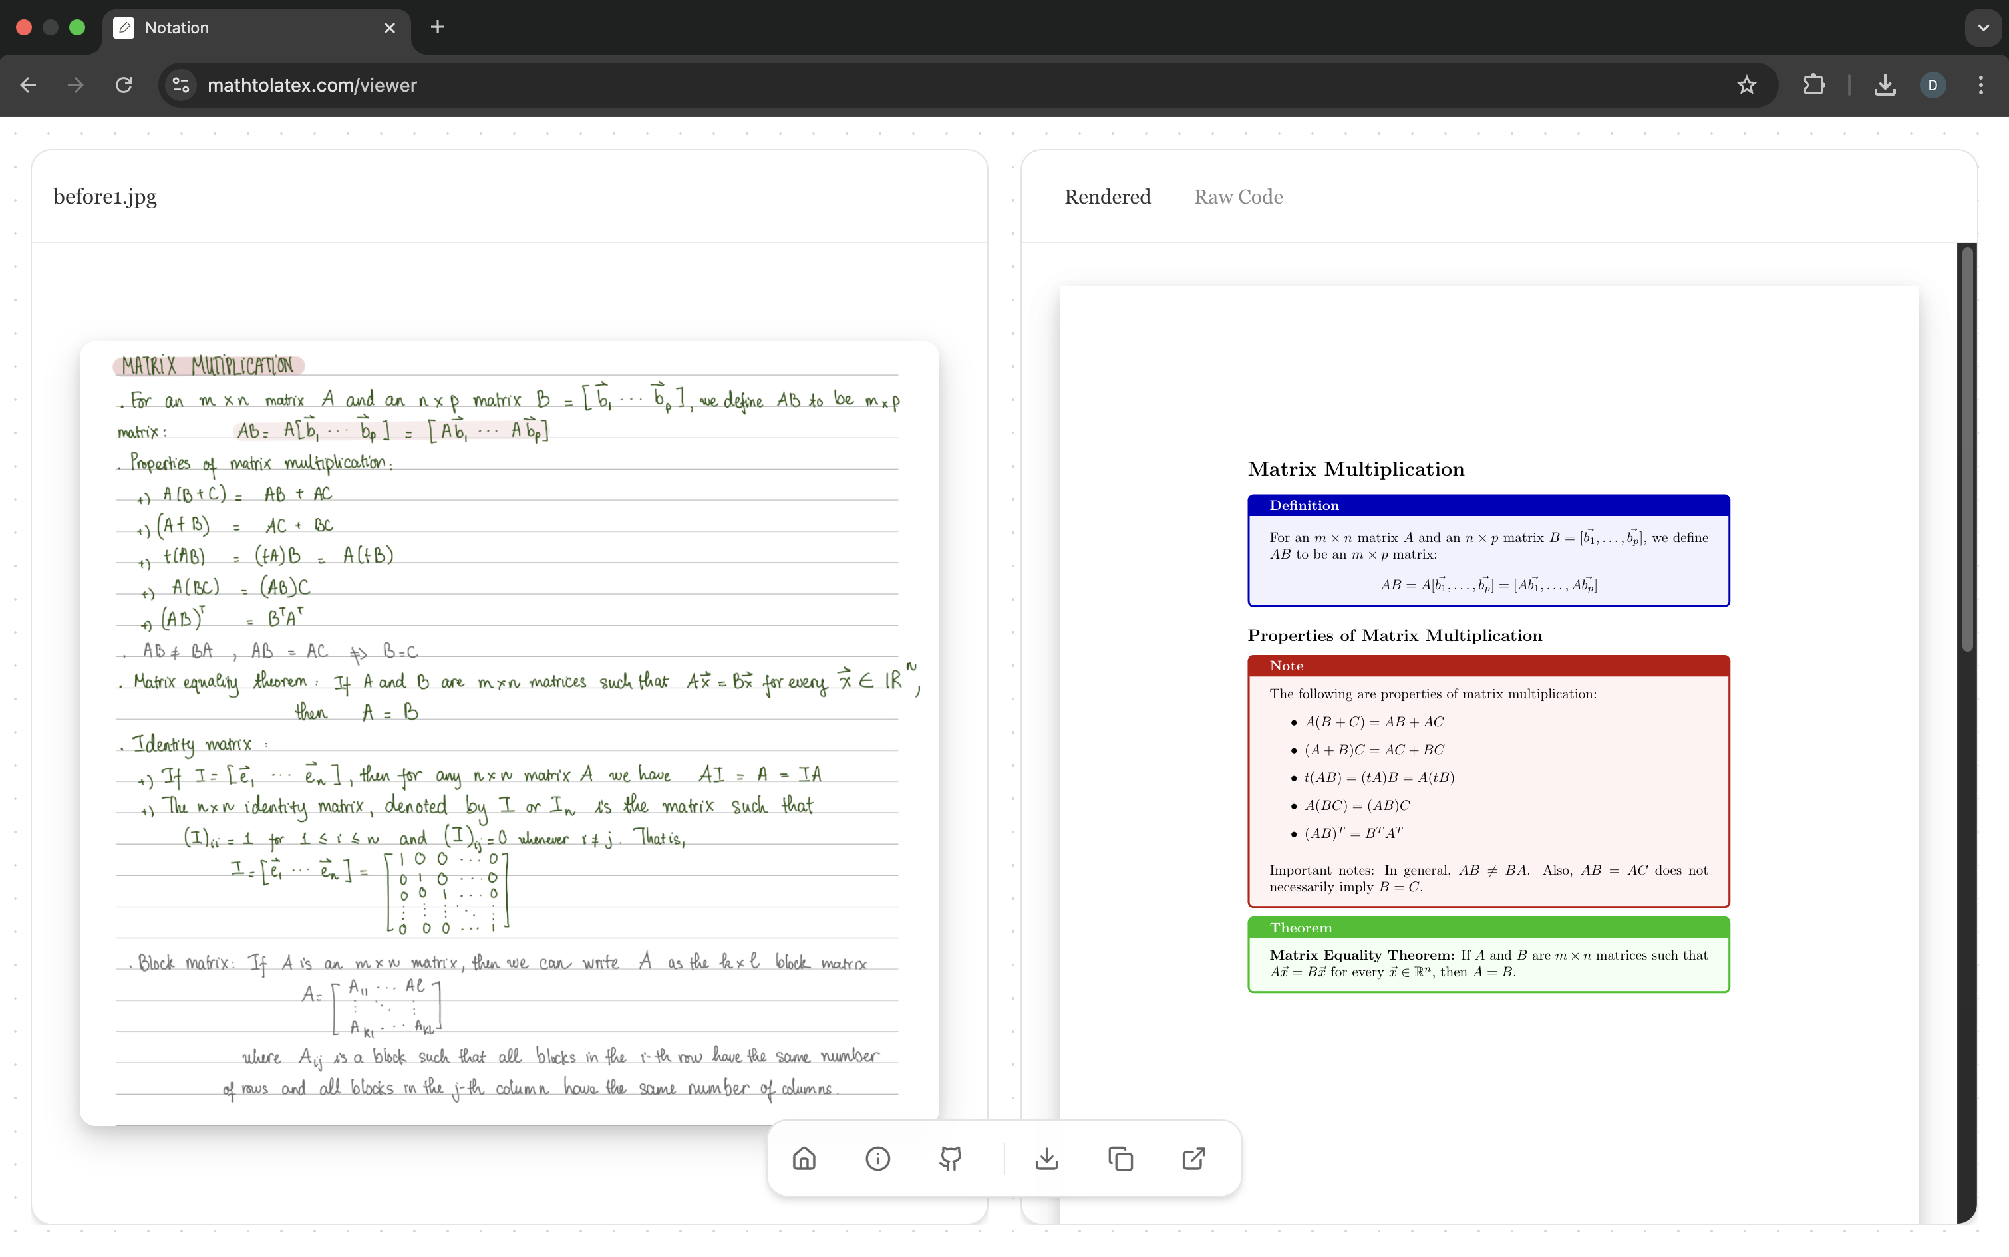Click the rendered pane vertical scrollbar
The height and width of the screenshot is (1257, 2009).
(1966, 449)
